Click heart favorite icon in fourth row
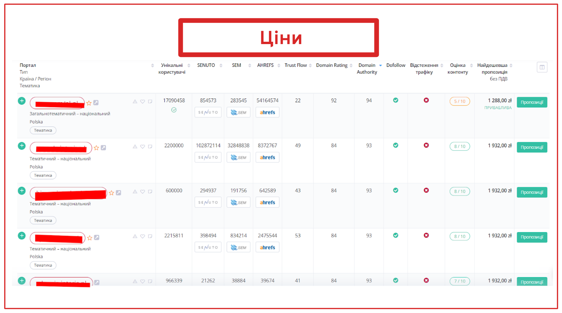 pyautogui.click(x=142, y=236)
